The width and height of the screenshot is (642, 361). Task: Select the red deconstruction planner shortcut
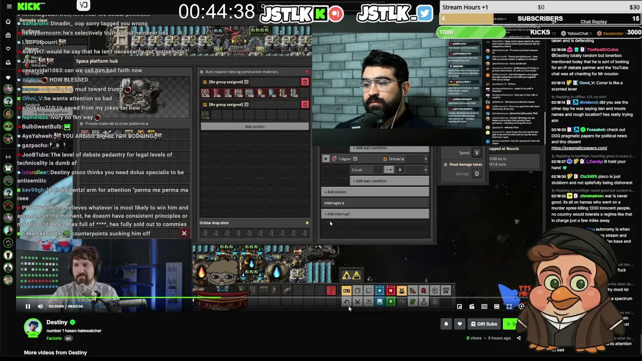pos(391,290)
